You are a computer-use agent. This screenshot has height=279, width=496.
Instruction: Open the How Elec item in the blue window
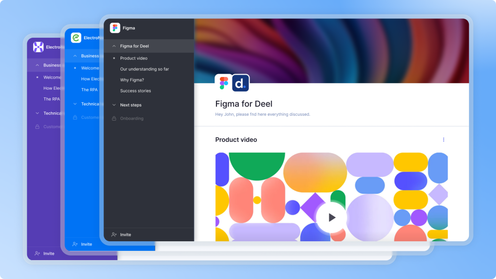click(x=90, y=79)
